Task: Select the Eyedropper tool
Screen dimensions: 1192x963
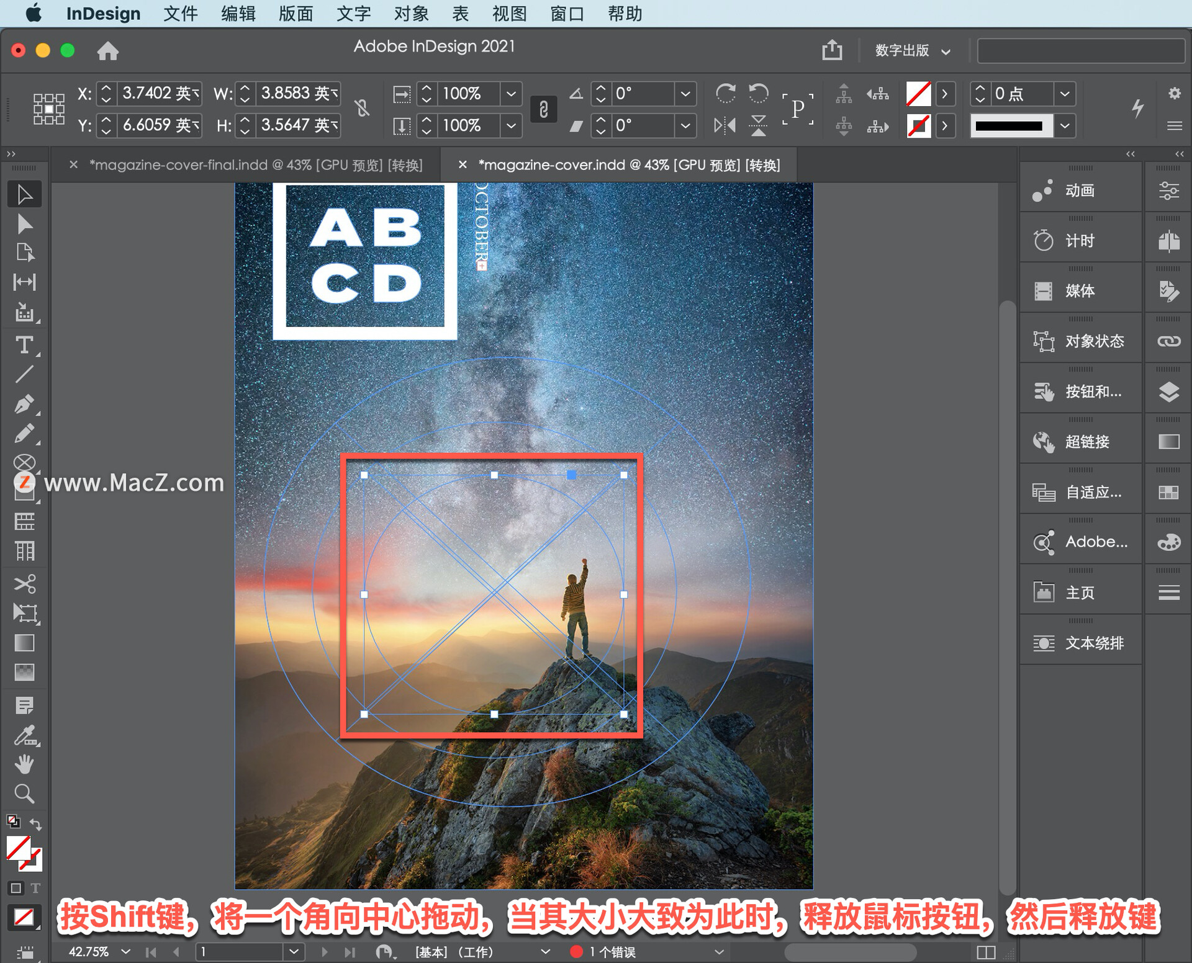Action: [24, 735]
